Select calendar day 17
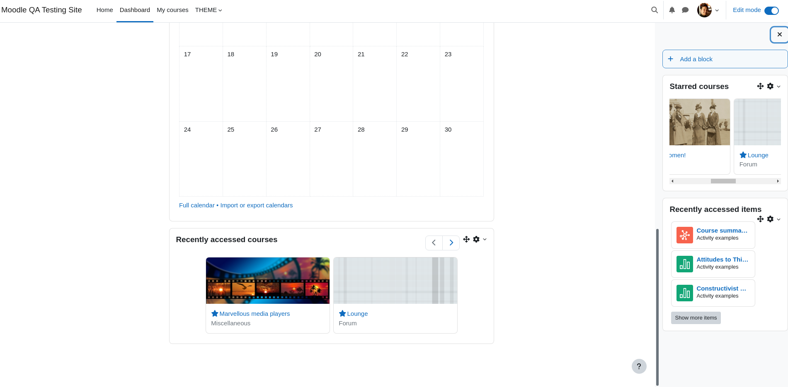The image size is (788, 387). coord(187,54)
